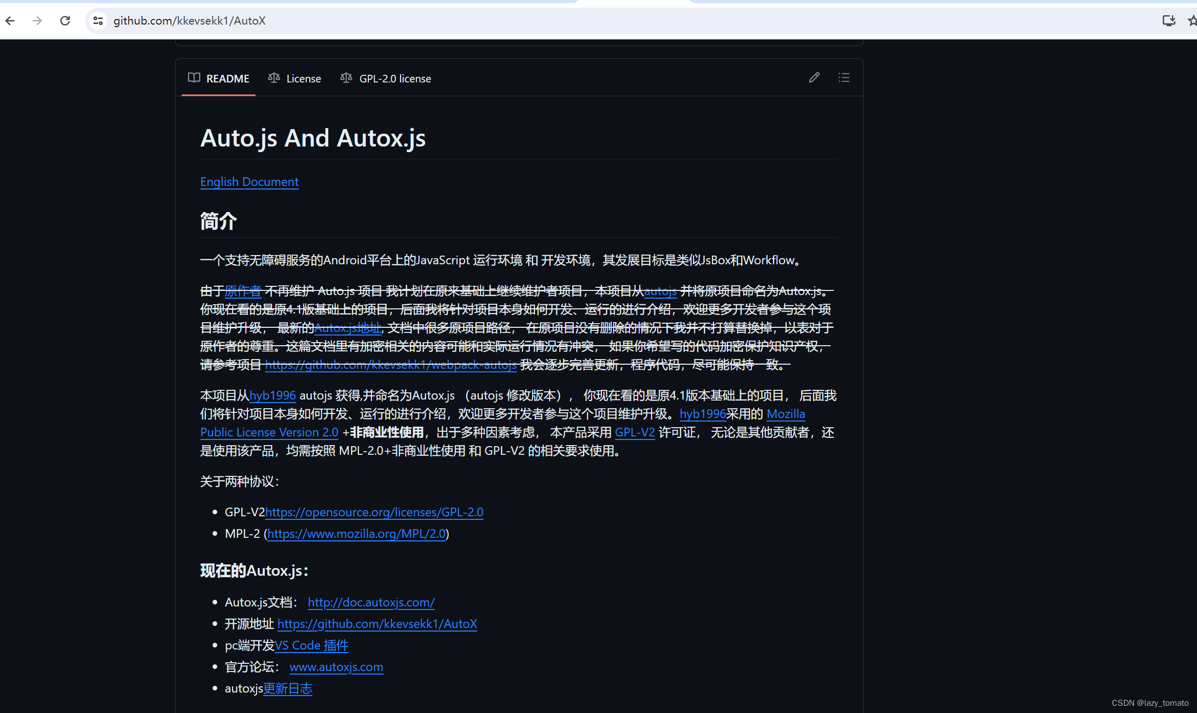Click the edit pencil icon

pos(814,77)
